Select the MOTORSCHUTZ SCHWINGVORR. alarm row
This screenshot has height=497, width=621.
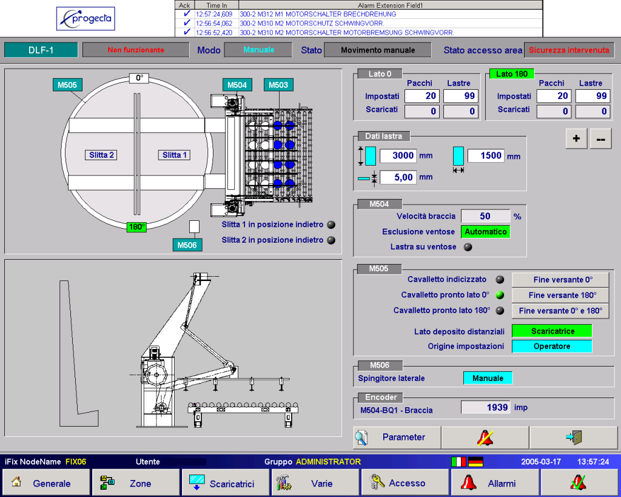click(x=359, y=24)
